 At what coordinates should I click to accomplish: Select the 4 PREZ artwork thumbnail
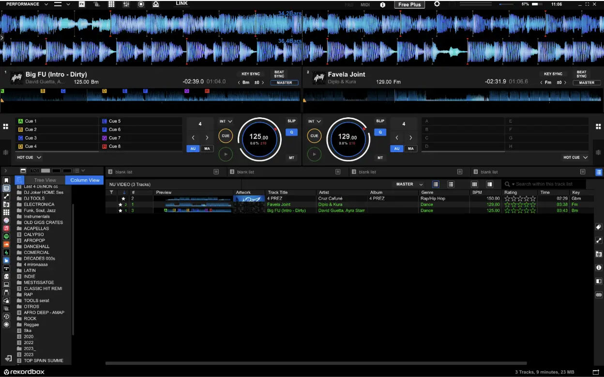point(249,198)
